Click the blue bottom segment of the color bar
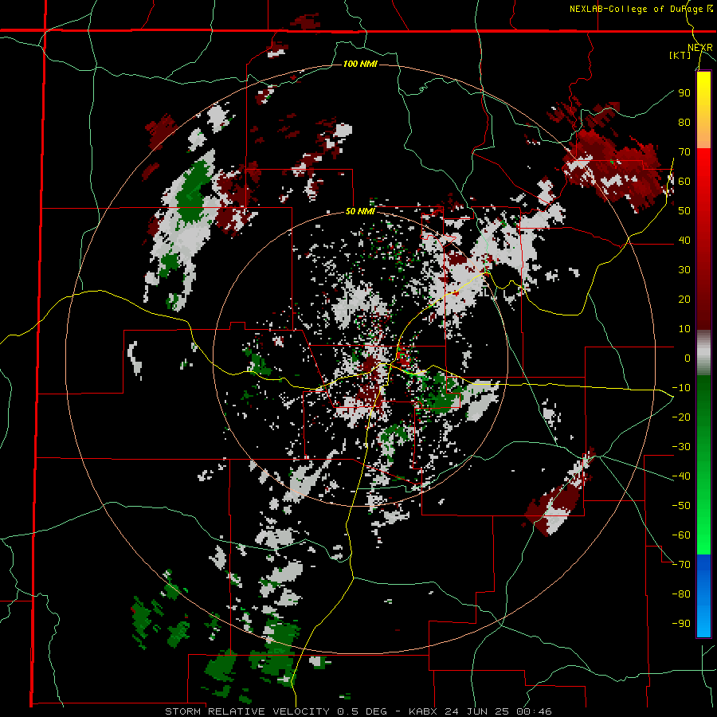Image resolution: width=717 pixels, height=717 pixels. coord(703,595)
